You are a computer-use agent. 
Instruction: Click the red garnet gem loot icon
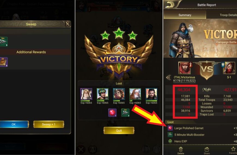112,113
